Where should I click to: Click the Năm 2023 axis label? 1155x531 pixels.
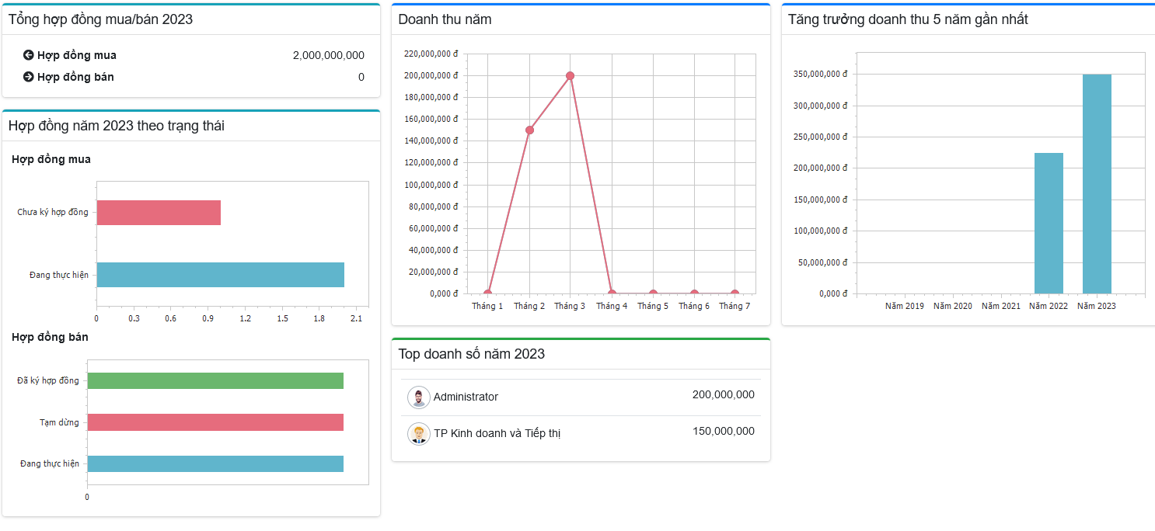point(1097,306)
